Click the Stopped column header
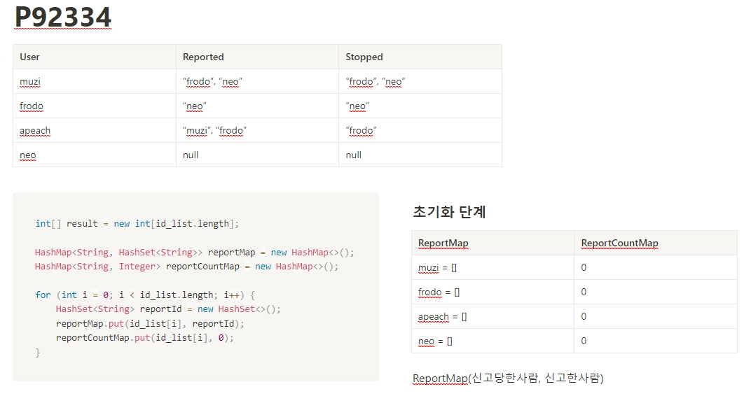751x403 pixels. [x=364, y=57]
